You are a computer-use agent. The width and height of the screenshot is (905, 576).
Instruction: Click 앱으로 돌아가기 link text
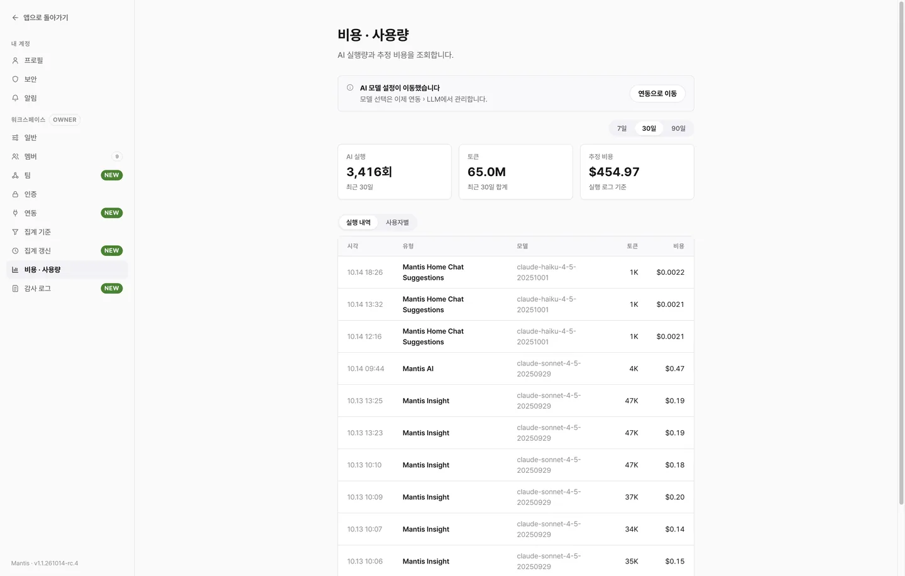(46, 18)
